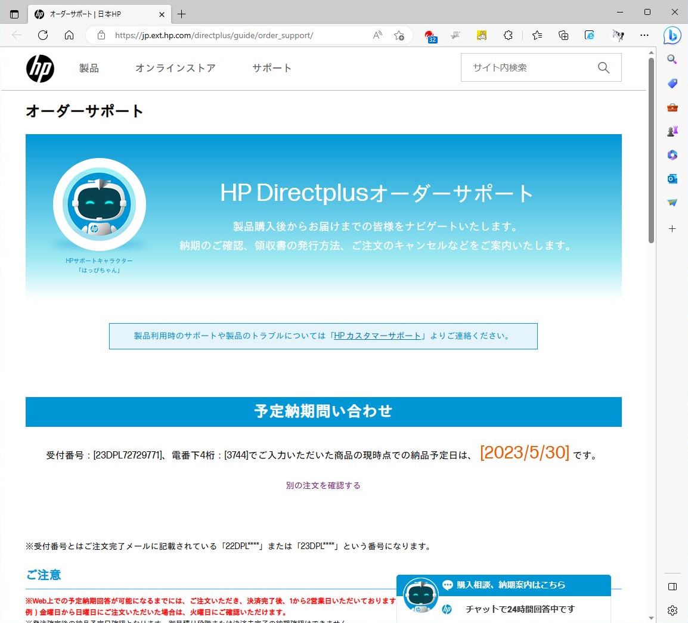Open sidebar Drop paper plane icon
The image size is (688, 623).
coord(672,202)
